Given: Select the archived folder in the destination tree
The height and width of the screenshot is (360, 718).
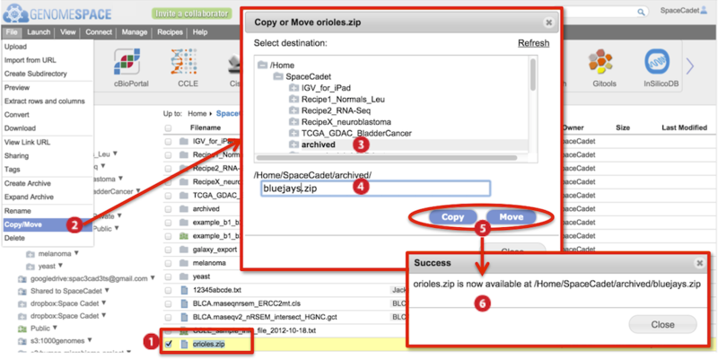Looking at the screenshot, I should [319, 145].
